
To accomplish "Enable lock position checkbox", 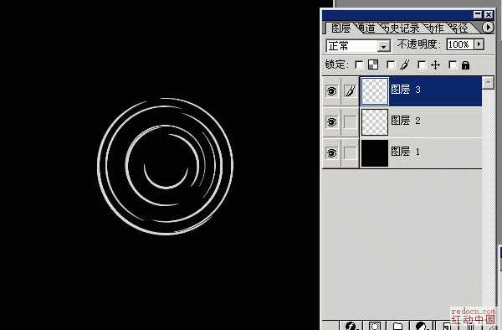I will pos(422,65).
